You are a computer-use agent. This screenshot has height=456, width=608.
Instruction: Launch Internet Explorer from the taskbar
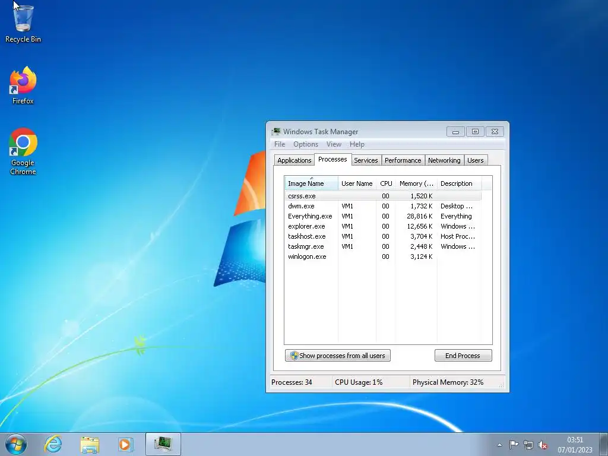[x=53, y=444]
